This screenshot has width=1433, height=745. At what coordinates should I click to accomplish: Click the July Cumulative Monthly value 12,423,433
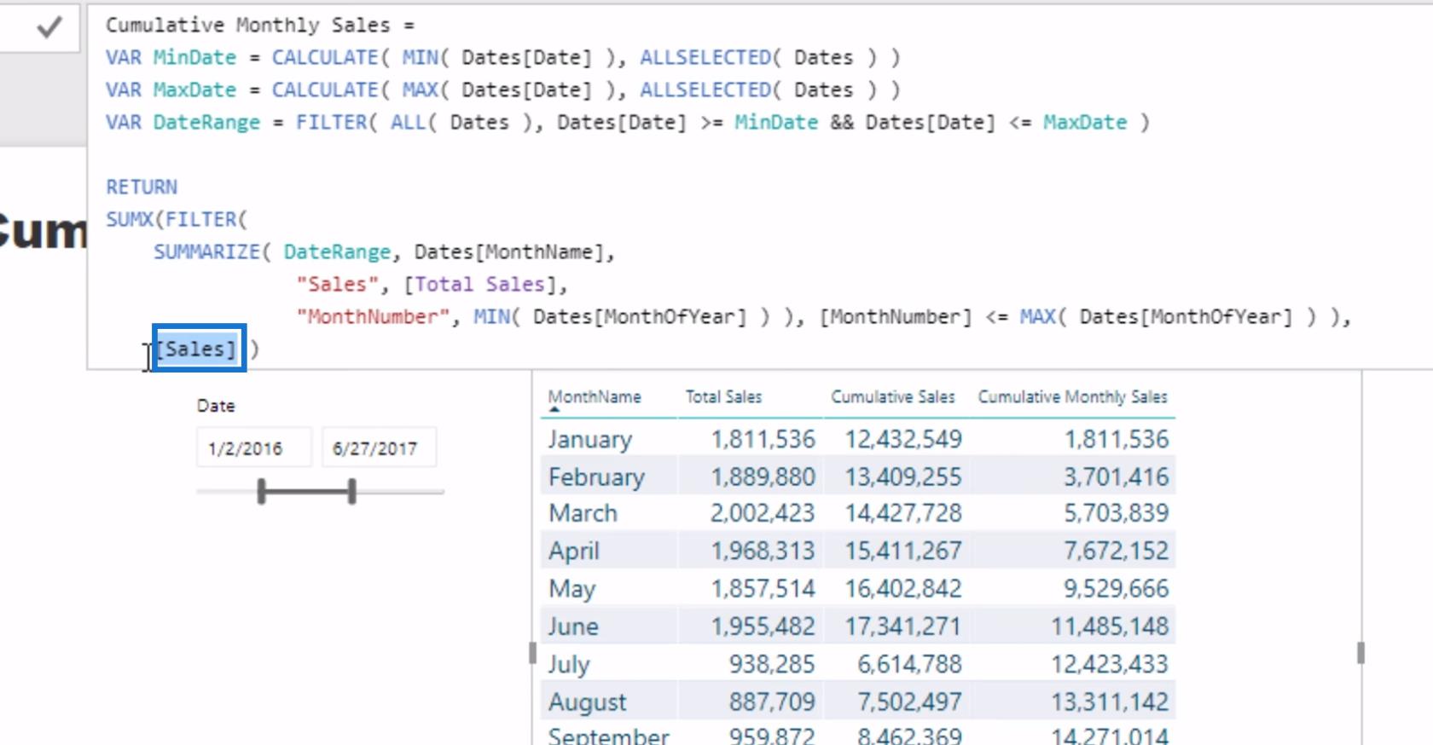click(1109, 664)
